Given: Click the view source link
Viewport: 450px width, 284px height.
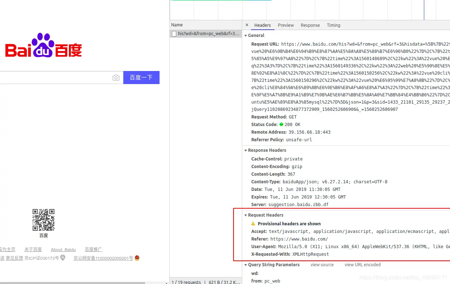Looking at the screenshot, I should pyautogui.click(x=322, y=265).
